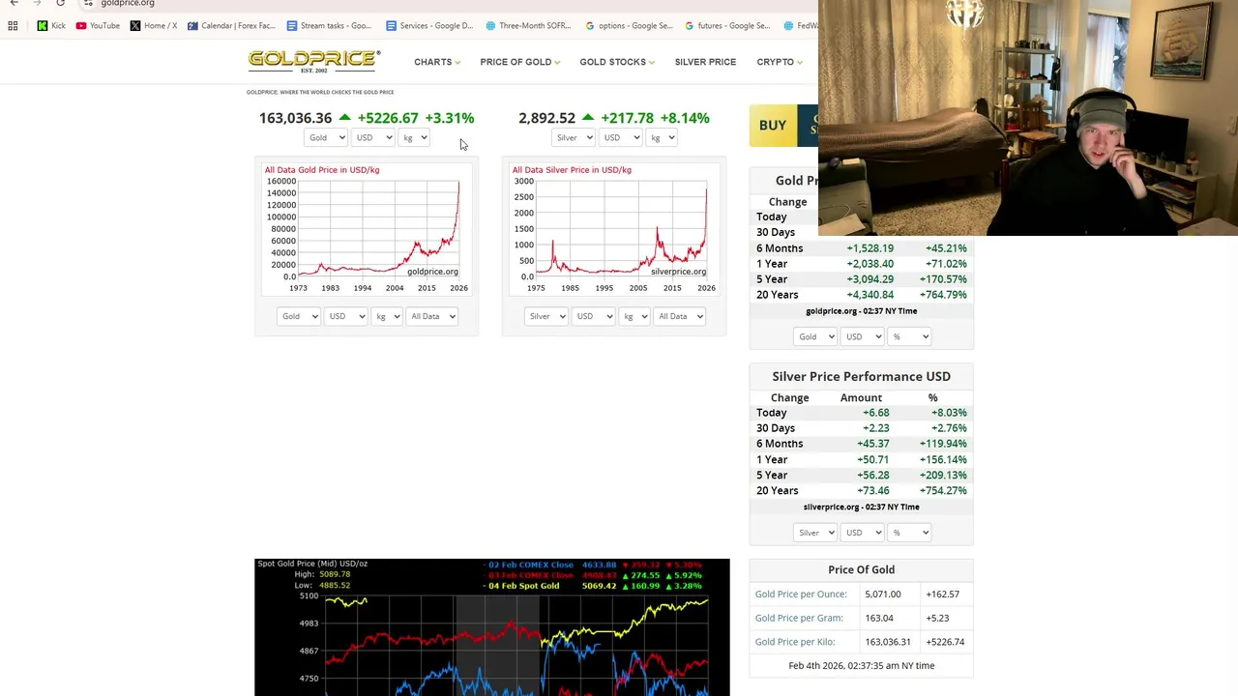The width and height of the screenshot is (1238, 696).
Task: Open the Stream tasks Google Docs bookmark
Action: click(329, 26)
